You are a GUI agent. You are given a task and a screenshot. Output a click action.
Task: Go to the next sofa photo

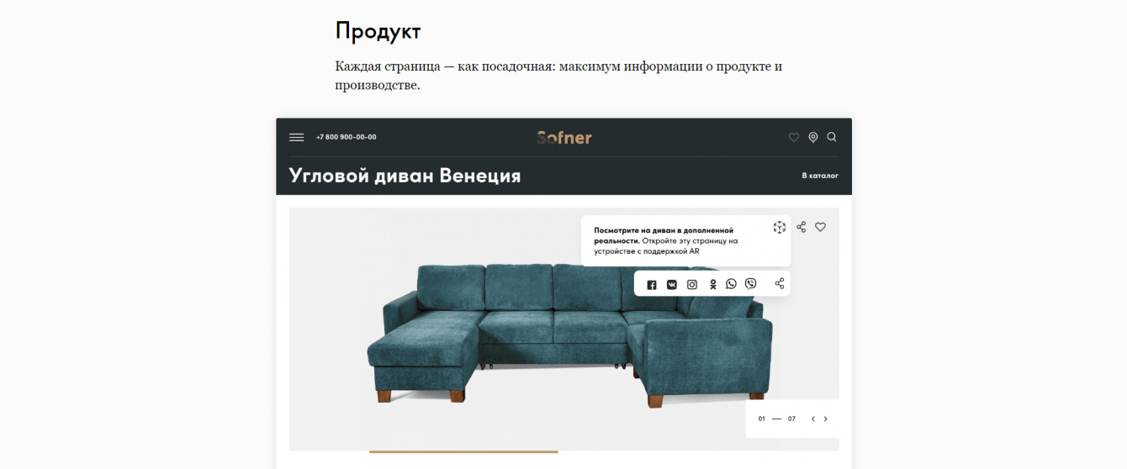826,419
